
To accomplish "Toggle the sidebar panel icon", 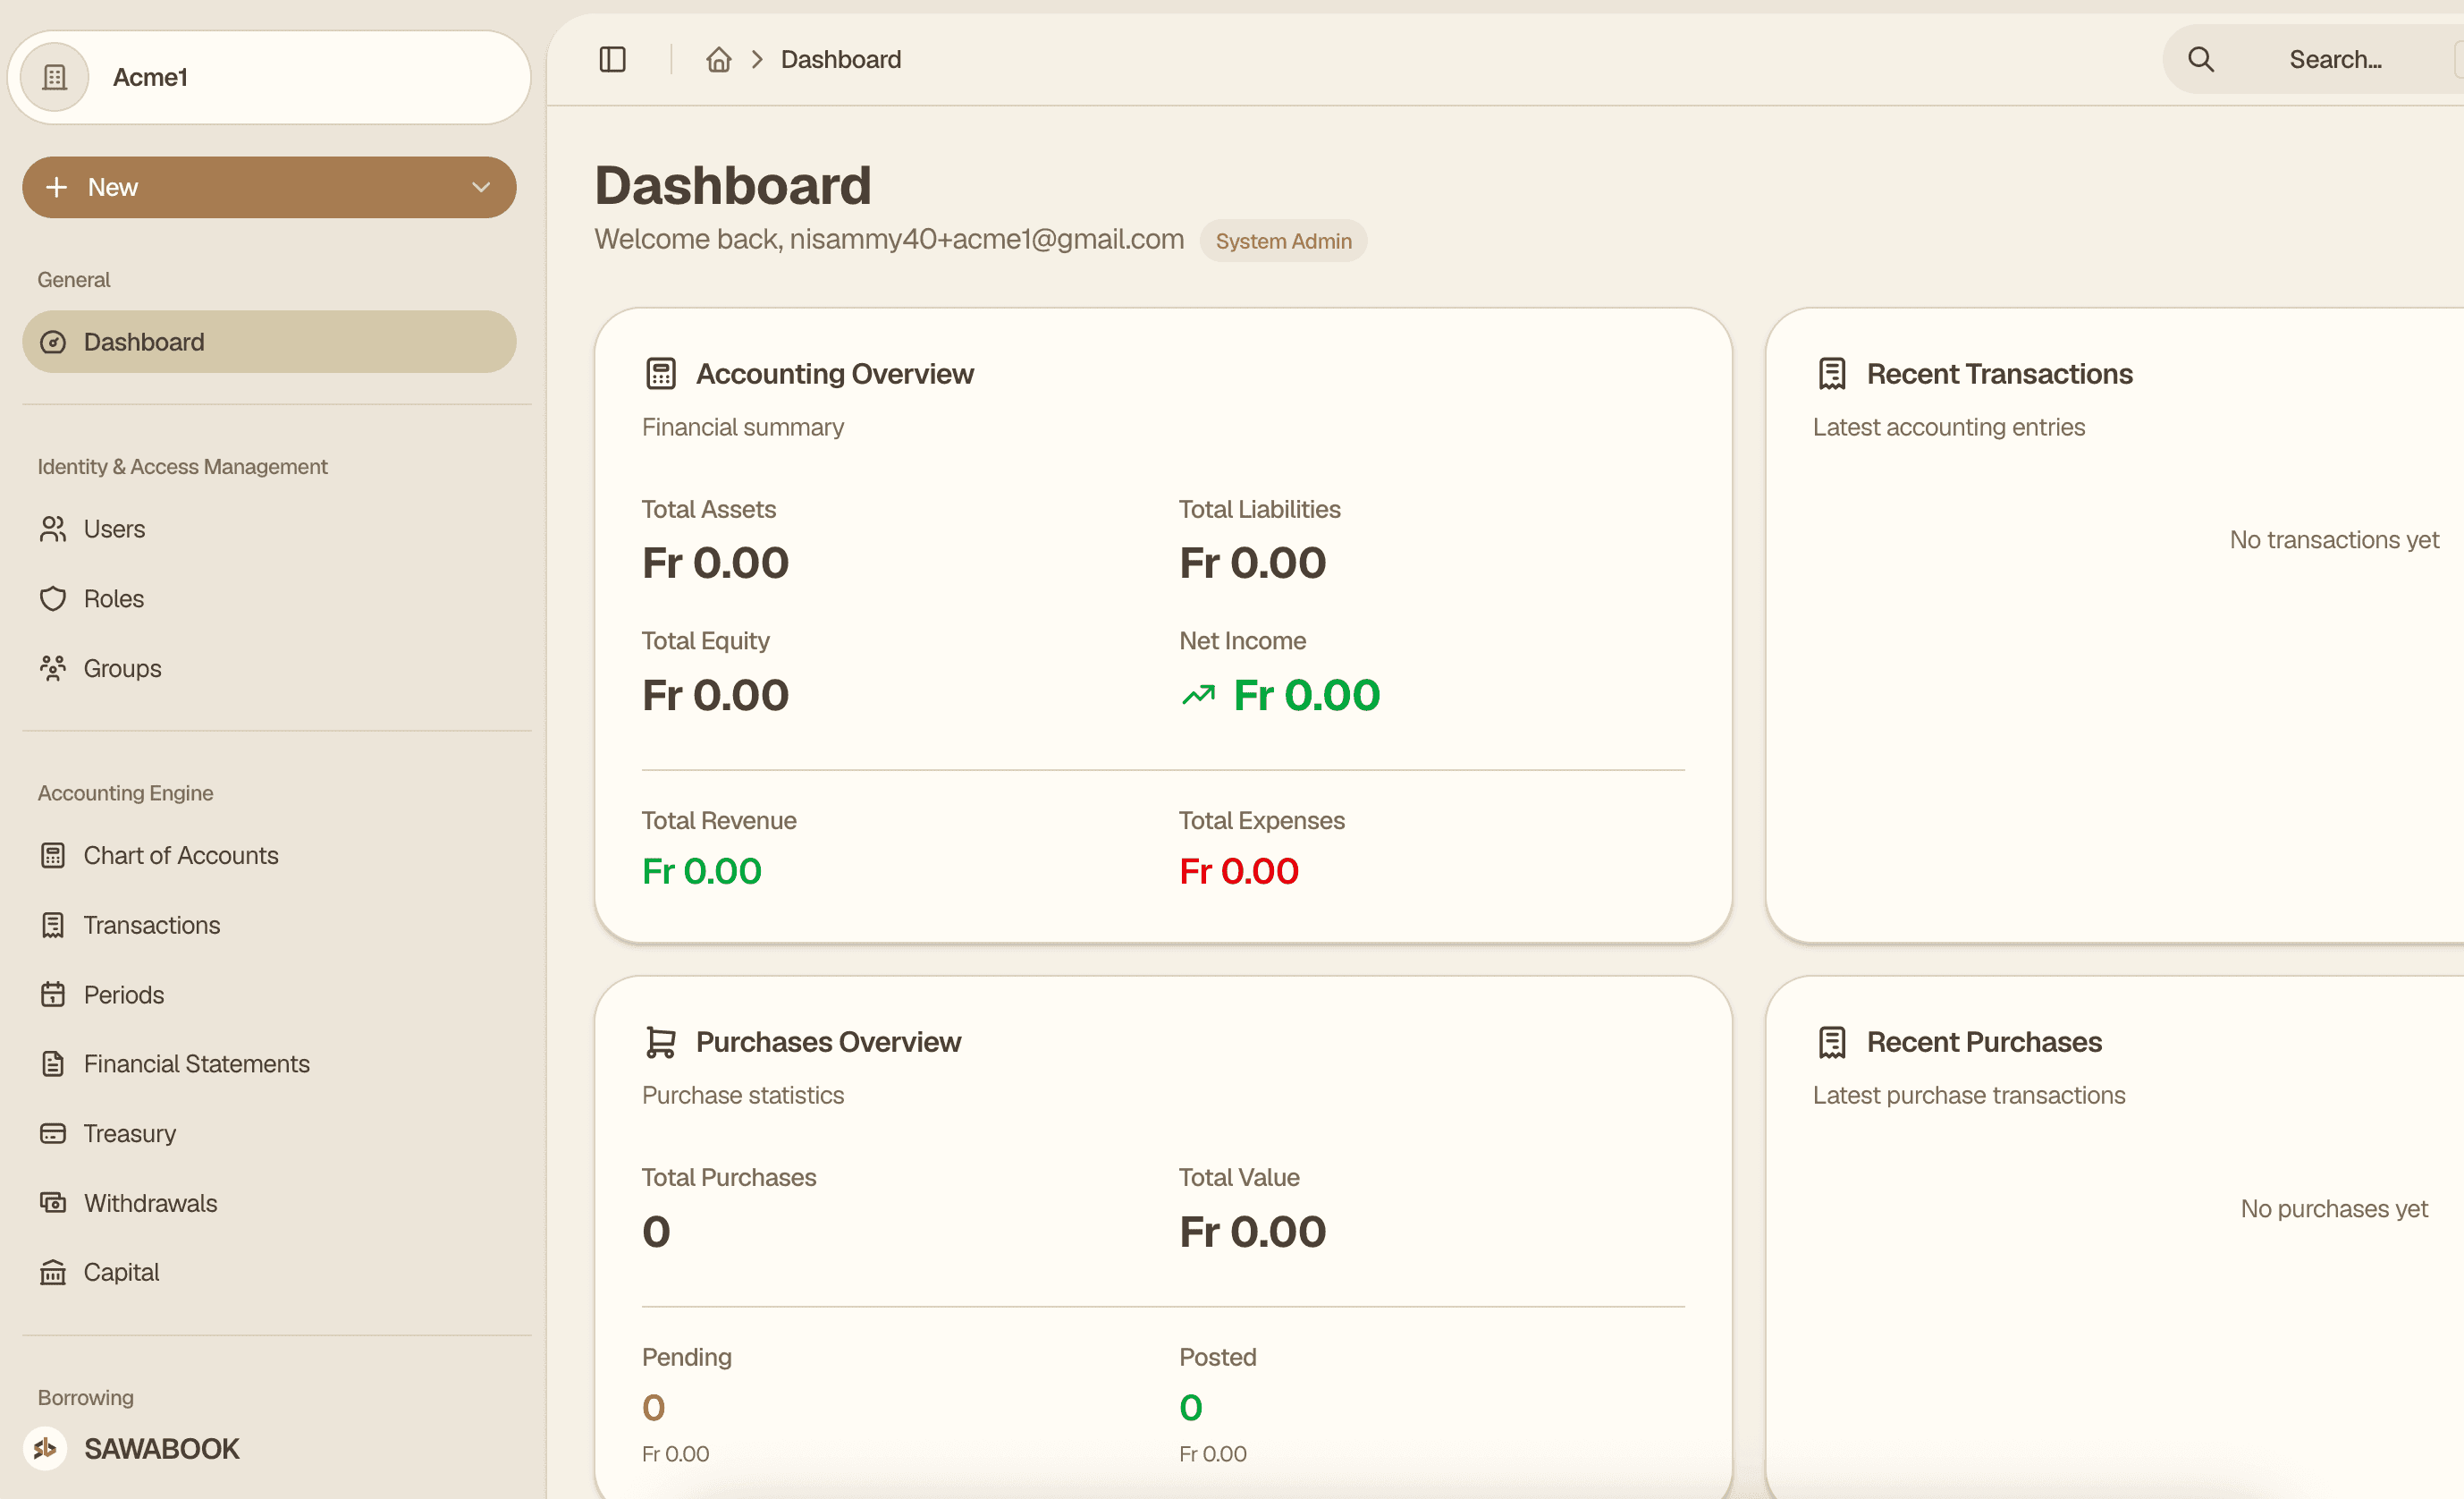I will click(x=612, y=60).
